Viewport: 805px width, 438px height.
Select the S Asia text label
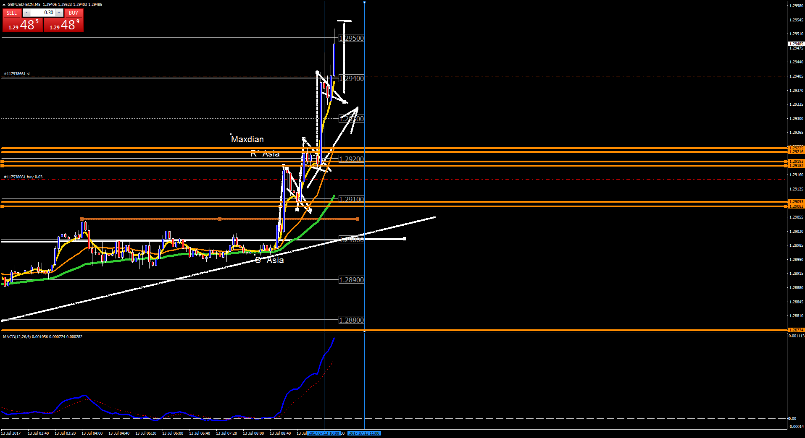pos(270,260)
